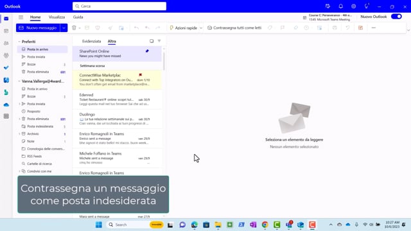The image size is (411, 231).
Task: Open the three-dots More options menu
Action: tap(374, 28)
